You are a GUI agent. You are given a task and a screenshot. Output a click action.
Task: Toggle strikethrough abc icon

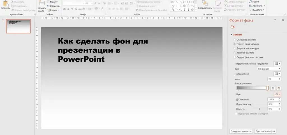tap(80, 9)
